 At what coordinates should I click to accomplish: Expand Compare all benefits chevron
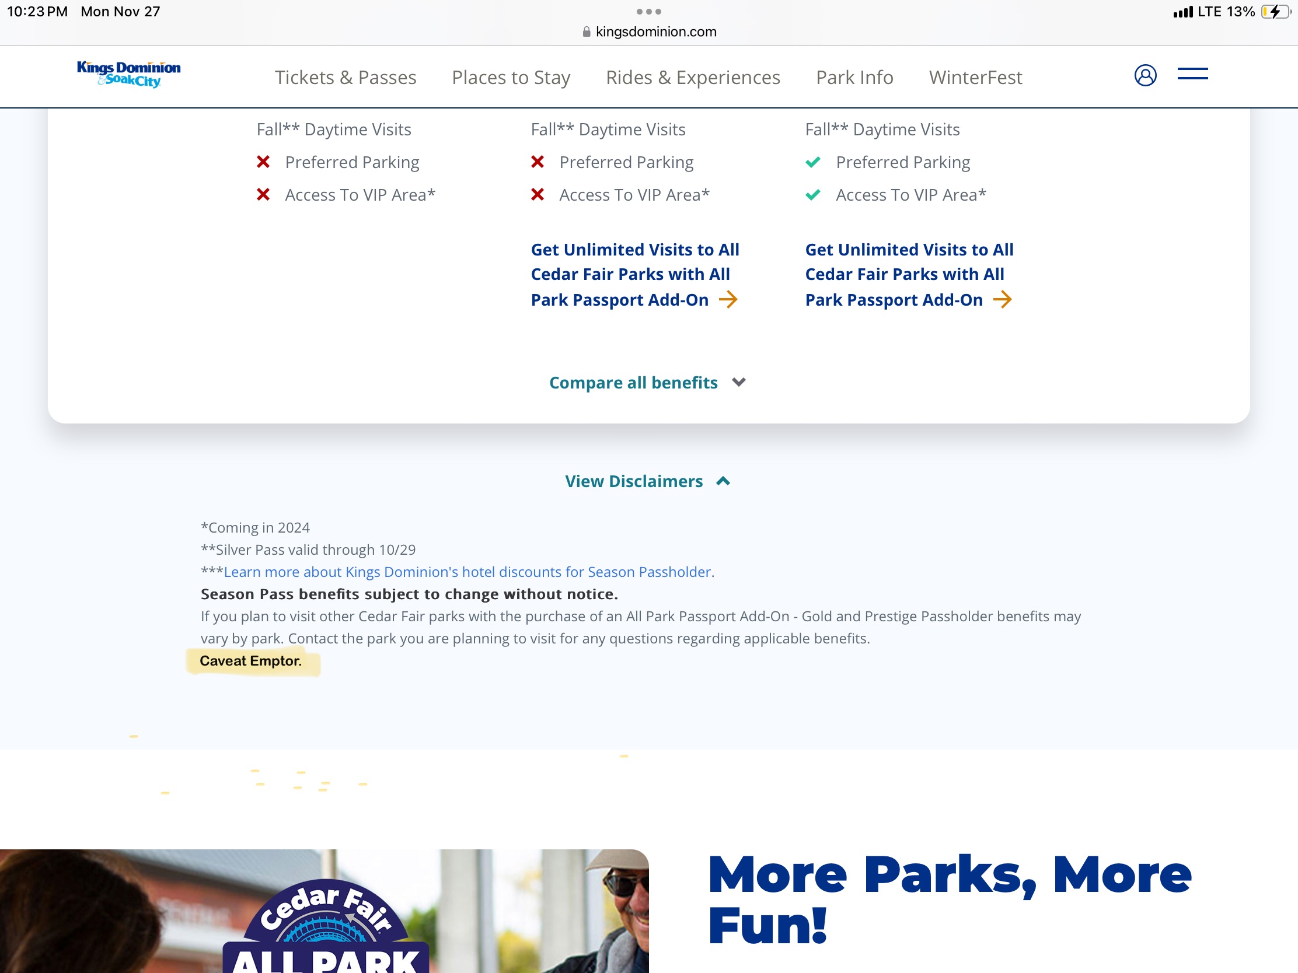click(739, 383)
